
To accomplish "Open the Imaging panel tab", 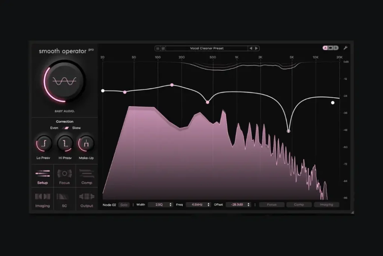I will (x=43, y=199).
